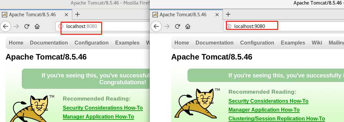The height and width of the screenshot is (122, 344).
Task: Open Home menu on 9080 page
Action: [182, 43]
